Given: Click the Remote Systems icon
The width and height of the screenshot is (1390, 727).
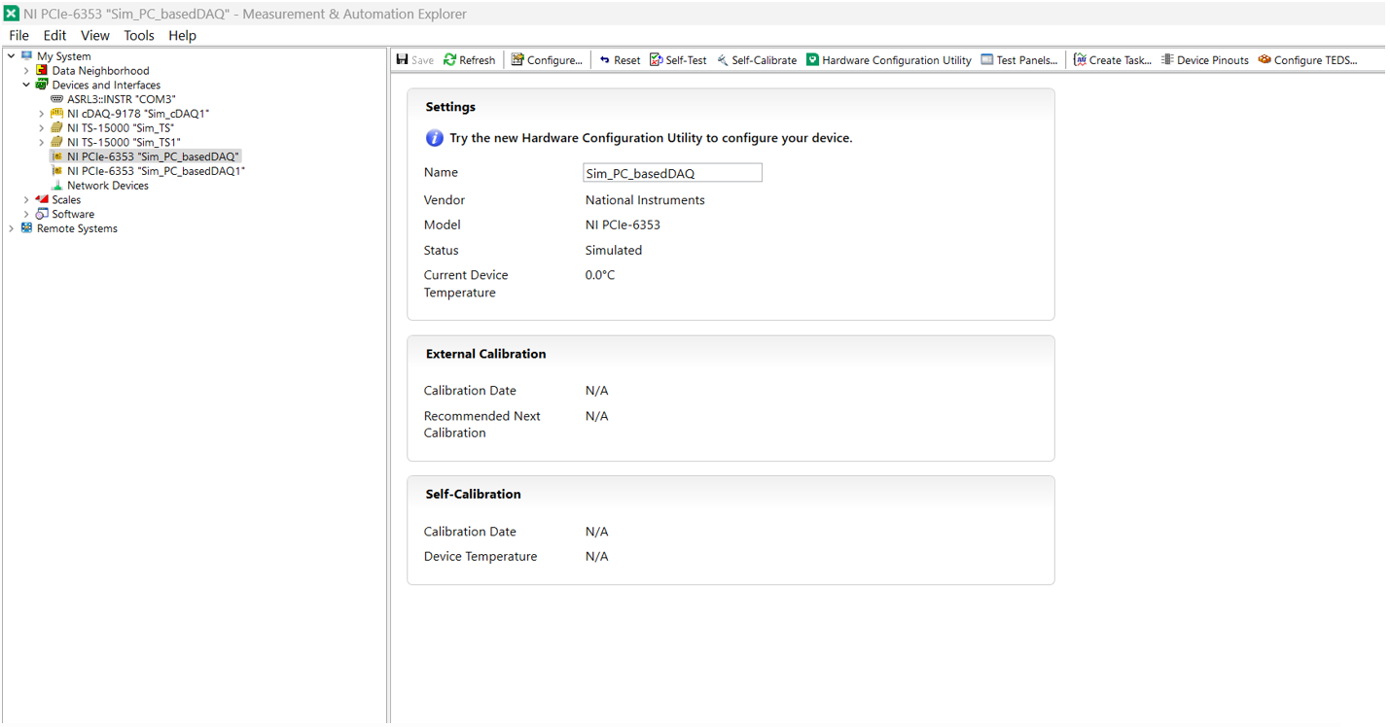Looking at the screenshot, I should coord(27,228).
